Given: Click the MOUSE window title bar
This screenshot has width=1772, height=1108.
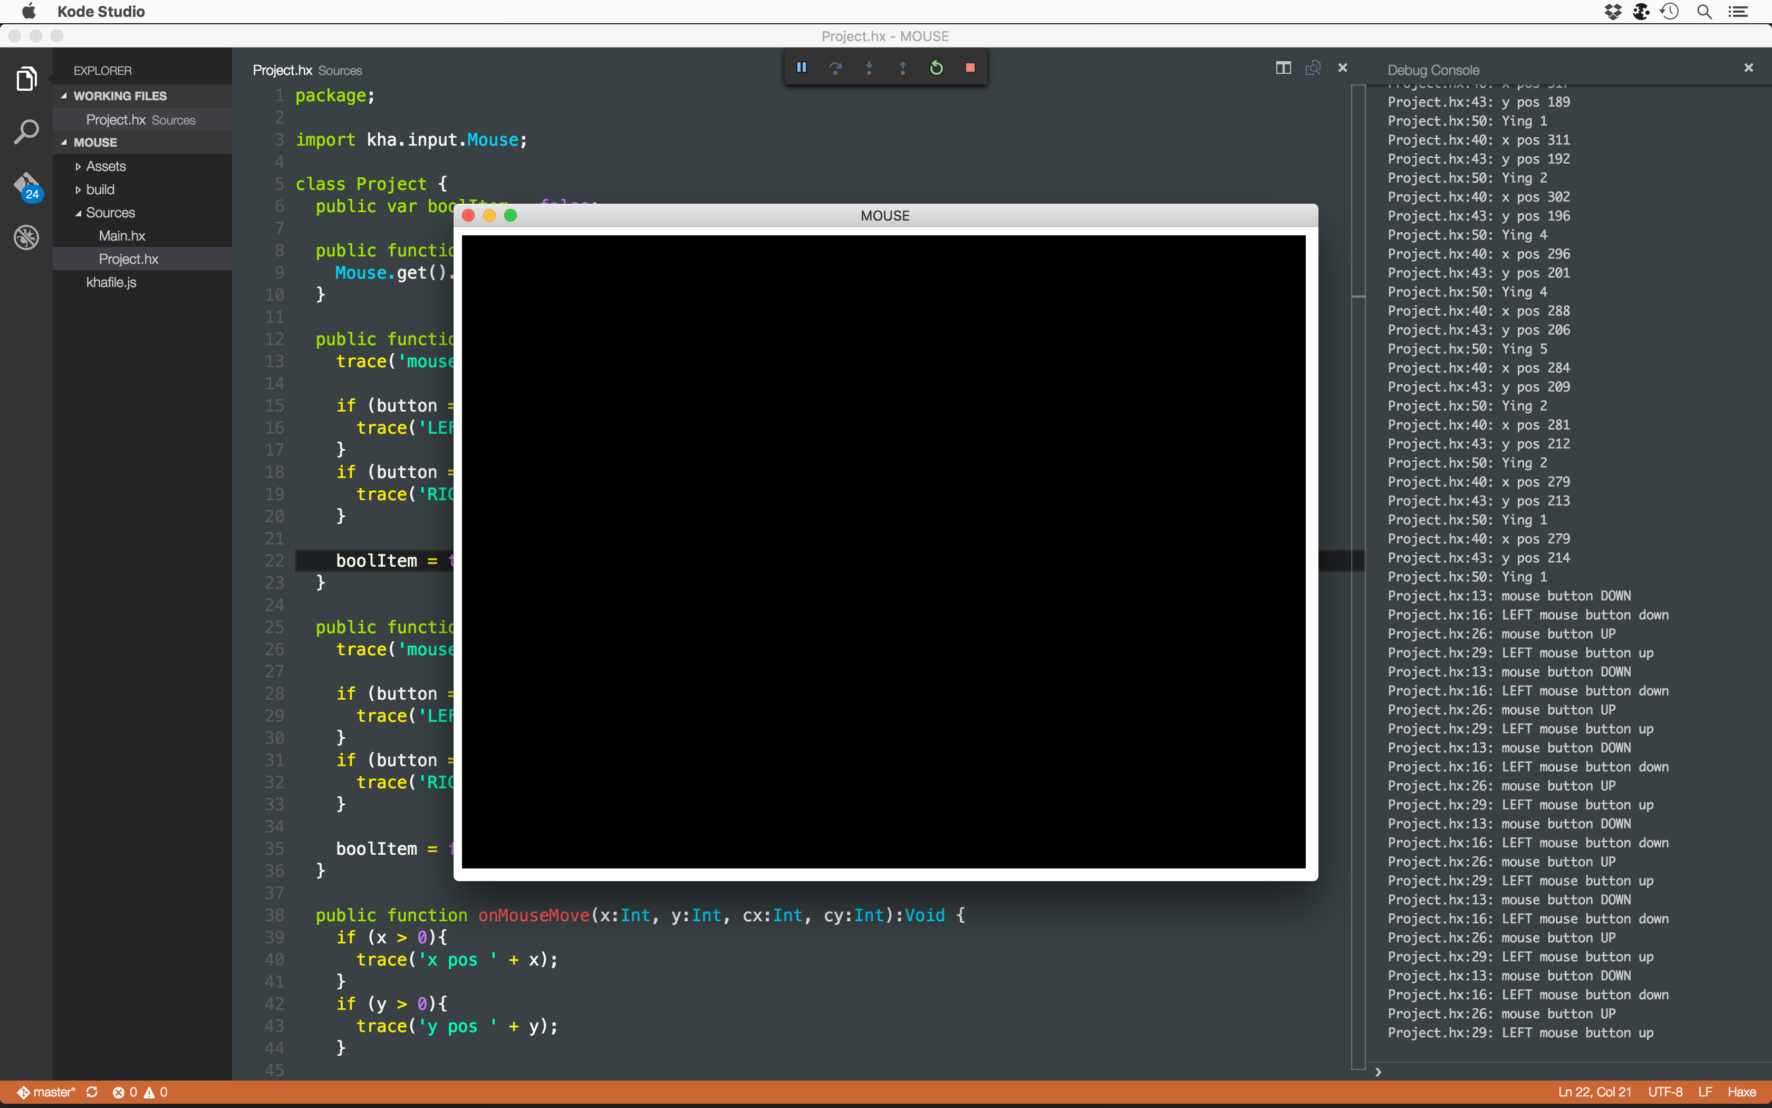Looking at the screenshot, I should point(885,215).
